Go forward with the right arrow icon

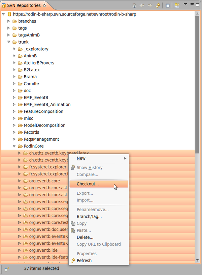(x=150, y=6)
